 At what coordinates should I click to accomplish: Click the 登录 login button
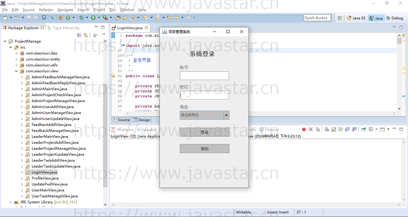click(204, 132)
